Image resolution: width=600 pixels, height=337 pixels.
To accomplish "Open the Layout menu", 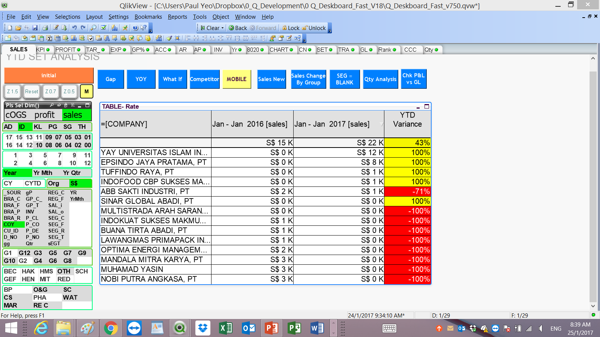I will click(94, 17).
